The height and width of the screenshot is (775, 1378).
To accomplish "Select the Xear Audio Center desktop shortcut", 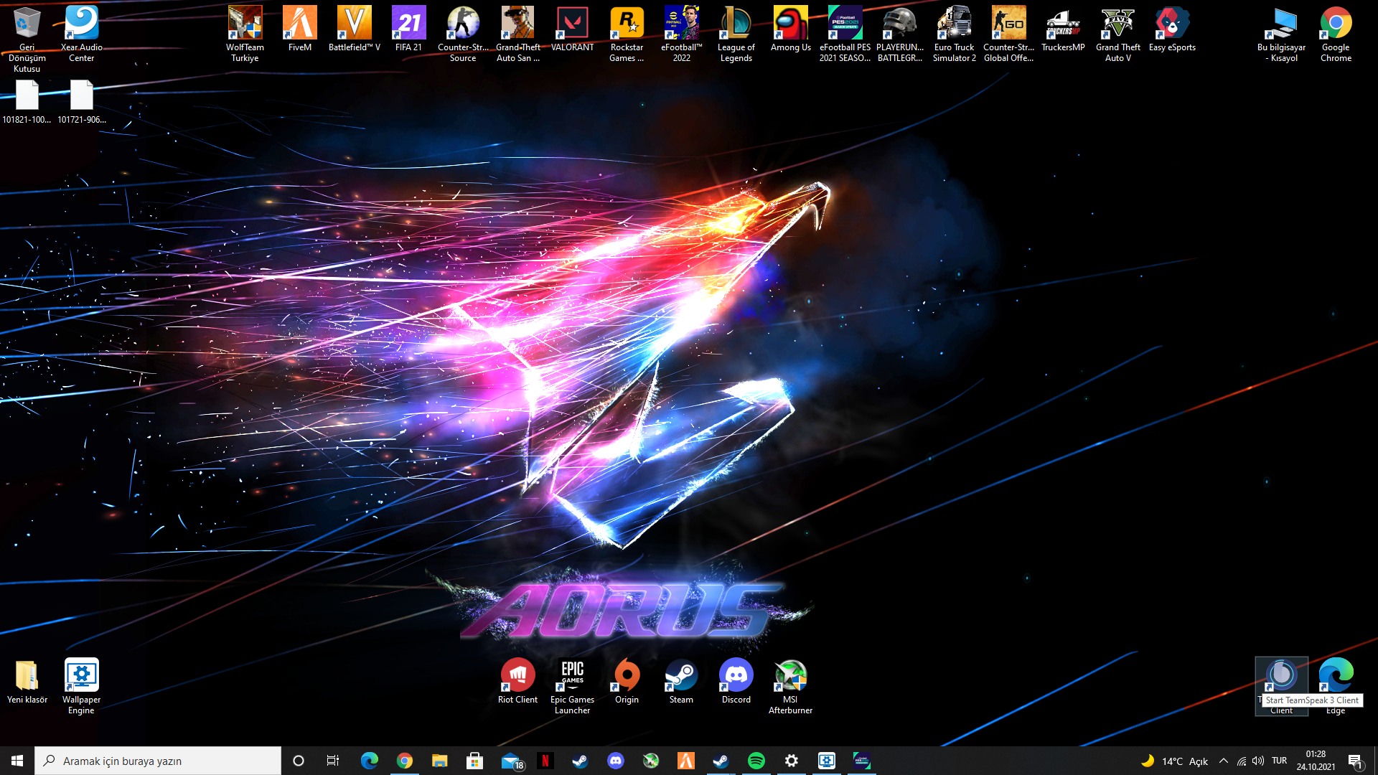I will click(x=82, y=33).
